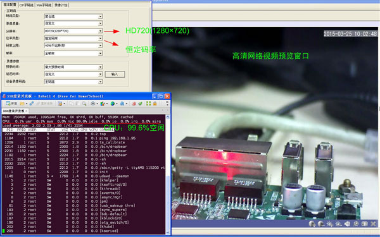Switch to the CIF子码流 tab
380x237 pixels.
pos(26,5)
